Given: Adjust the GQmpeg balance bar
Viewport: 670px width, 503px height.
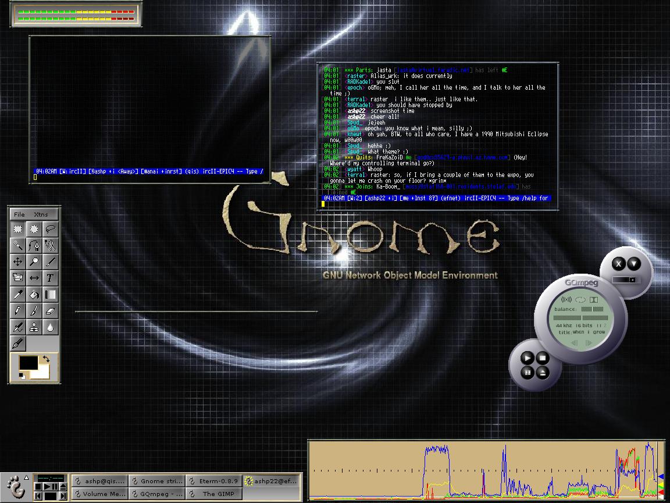Looking at the screenshot, I should pos(592,309).
